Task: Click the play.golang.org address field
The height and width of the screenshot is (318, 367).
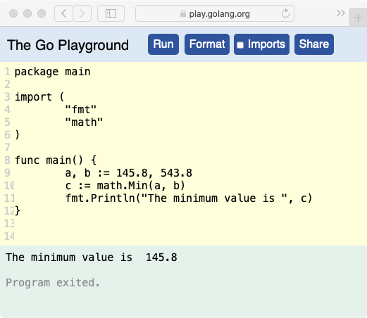Action: click(215, 13)
